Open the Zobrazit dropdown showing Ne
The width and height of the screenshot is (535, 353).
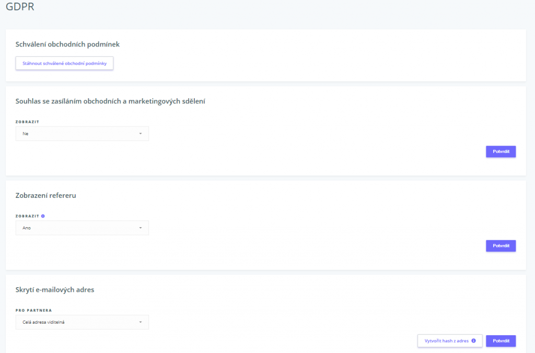click(82, 134)
